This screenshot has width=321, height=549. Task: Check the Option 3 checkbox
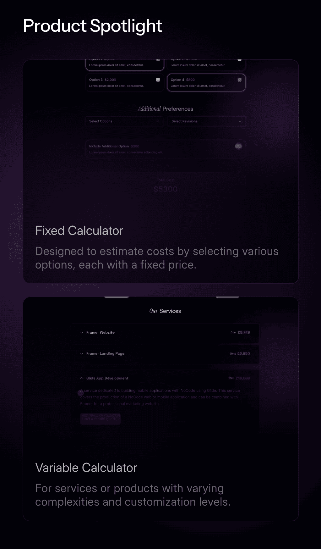(158, 80)
